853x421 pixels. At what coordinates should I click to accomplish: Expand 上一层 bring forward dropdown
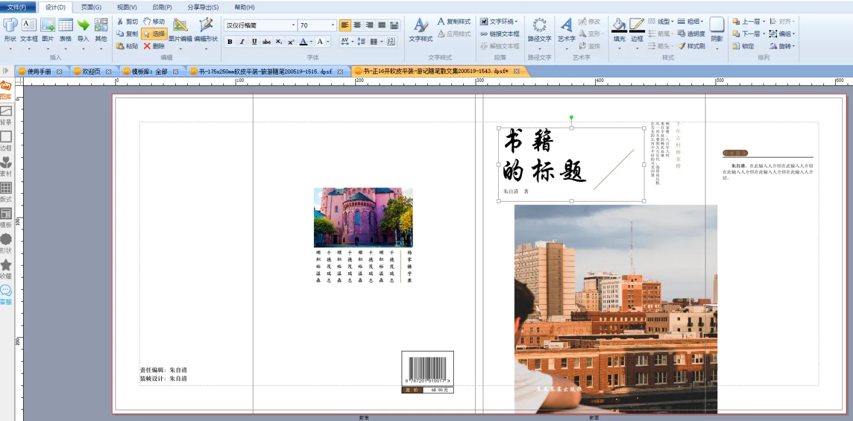[764, 22]
